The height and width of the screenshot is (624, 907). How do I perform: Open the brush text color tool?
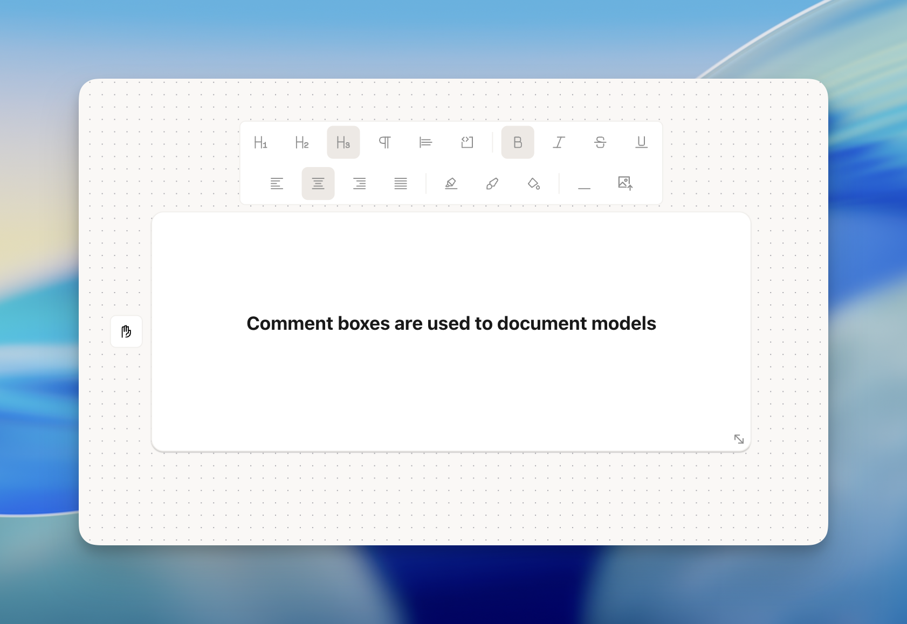pyautogui.click(x=492, y=184)
